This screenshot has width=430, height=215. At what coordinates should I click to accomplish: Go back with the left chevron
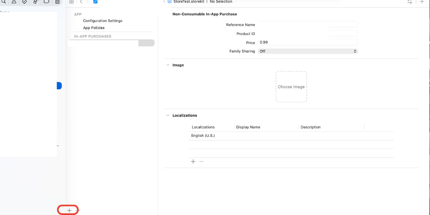click(x=81, y=2)
